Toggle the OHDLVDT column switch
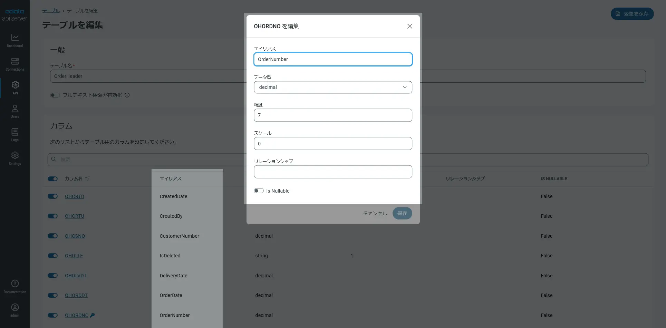 [52, 276]
